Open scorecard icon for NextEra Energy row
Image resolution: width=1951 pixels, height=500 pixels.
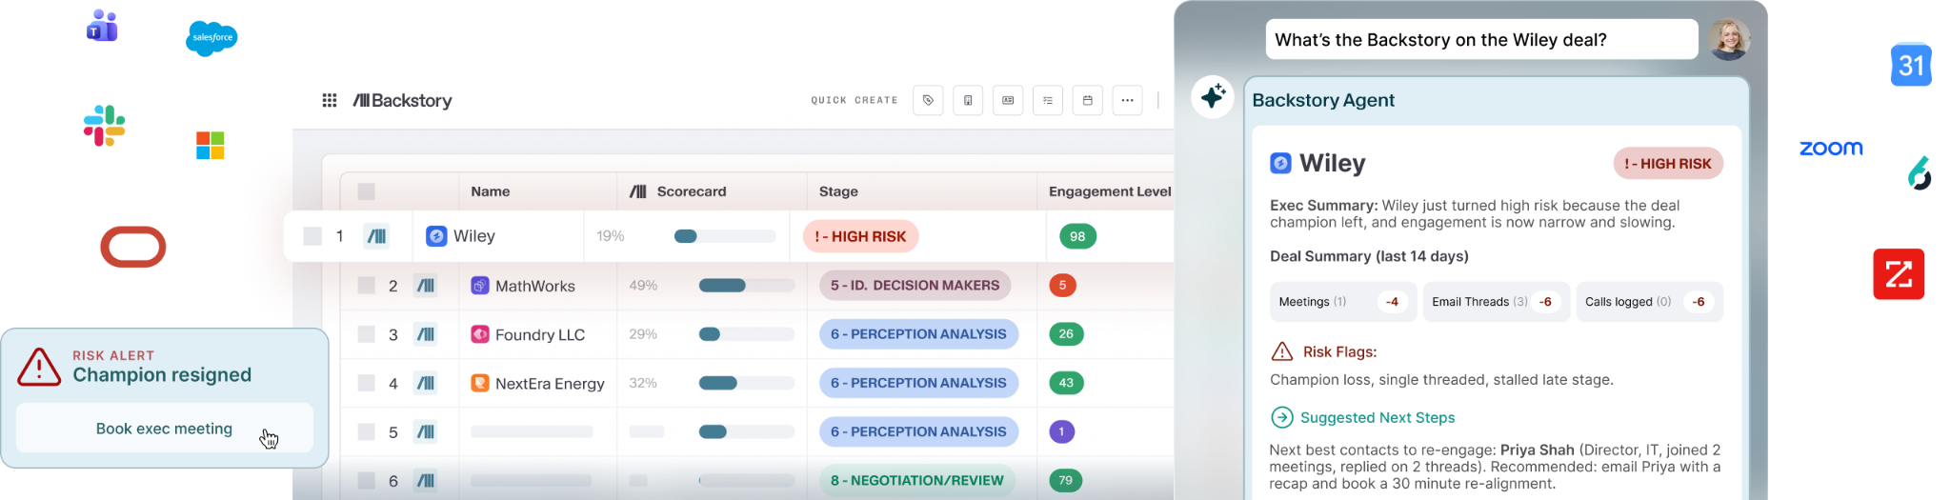coord(426,383)
